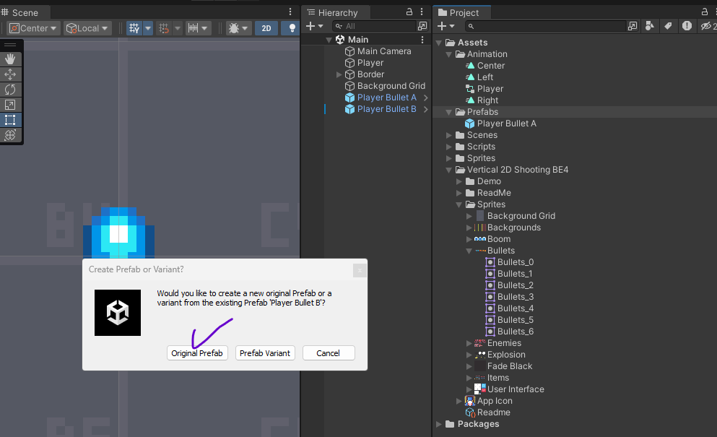Select the Rotate tool
Screen dimensions: 717x437
tap(10, 90)
